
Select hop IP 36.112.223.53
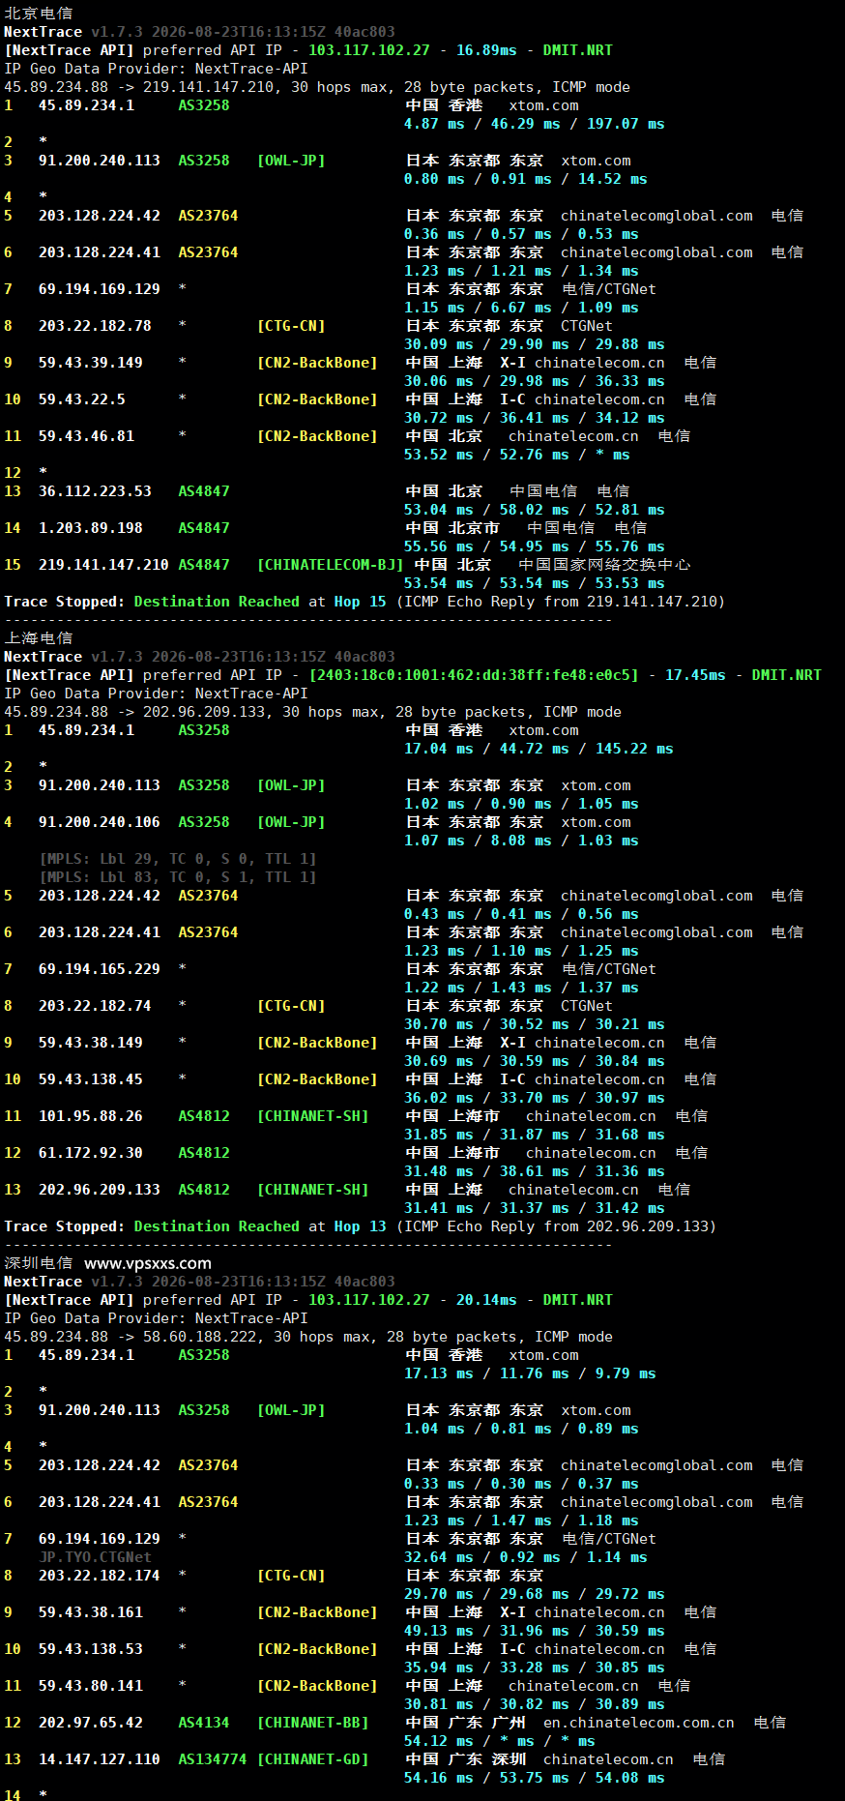click(95, 491)
